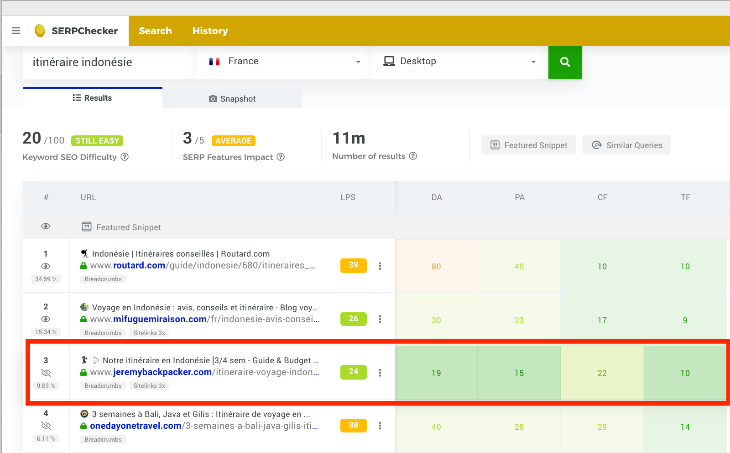Click the SERPChecker logo icon
Image resolution: width=730 pixels, height=453 pixels.
coord(40,31)
